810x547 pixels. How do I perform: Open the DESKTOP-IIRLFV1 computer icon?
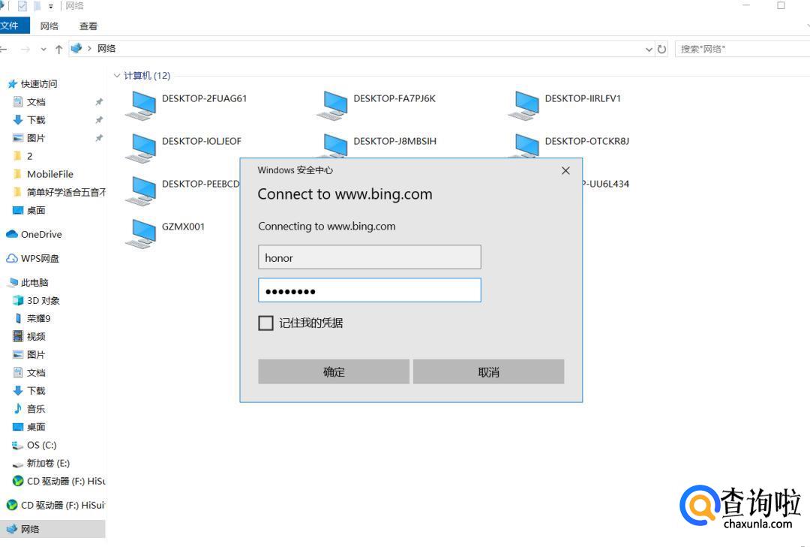(524, 106)
